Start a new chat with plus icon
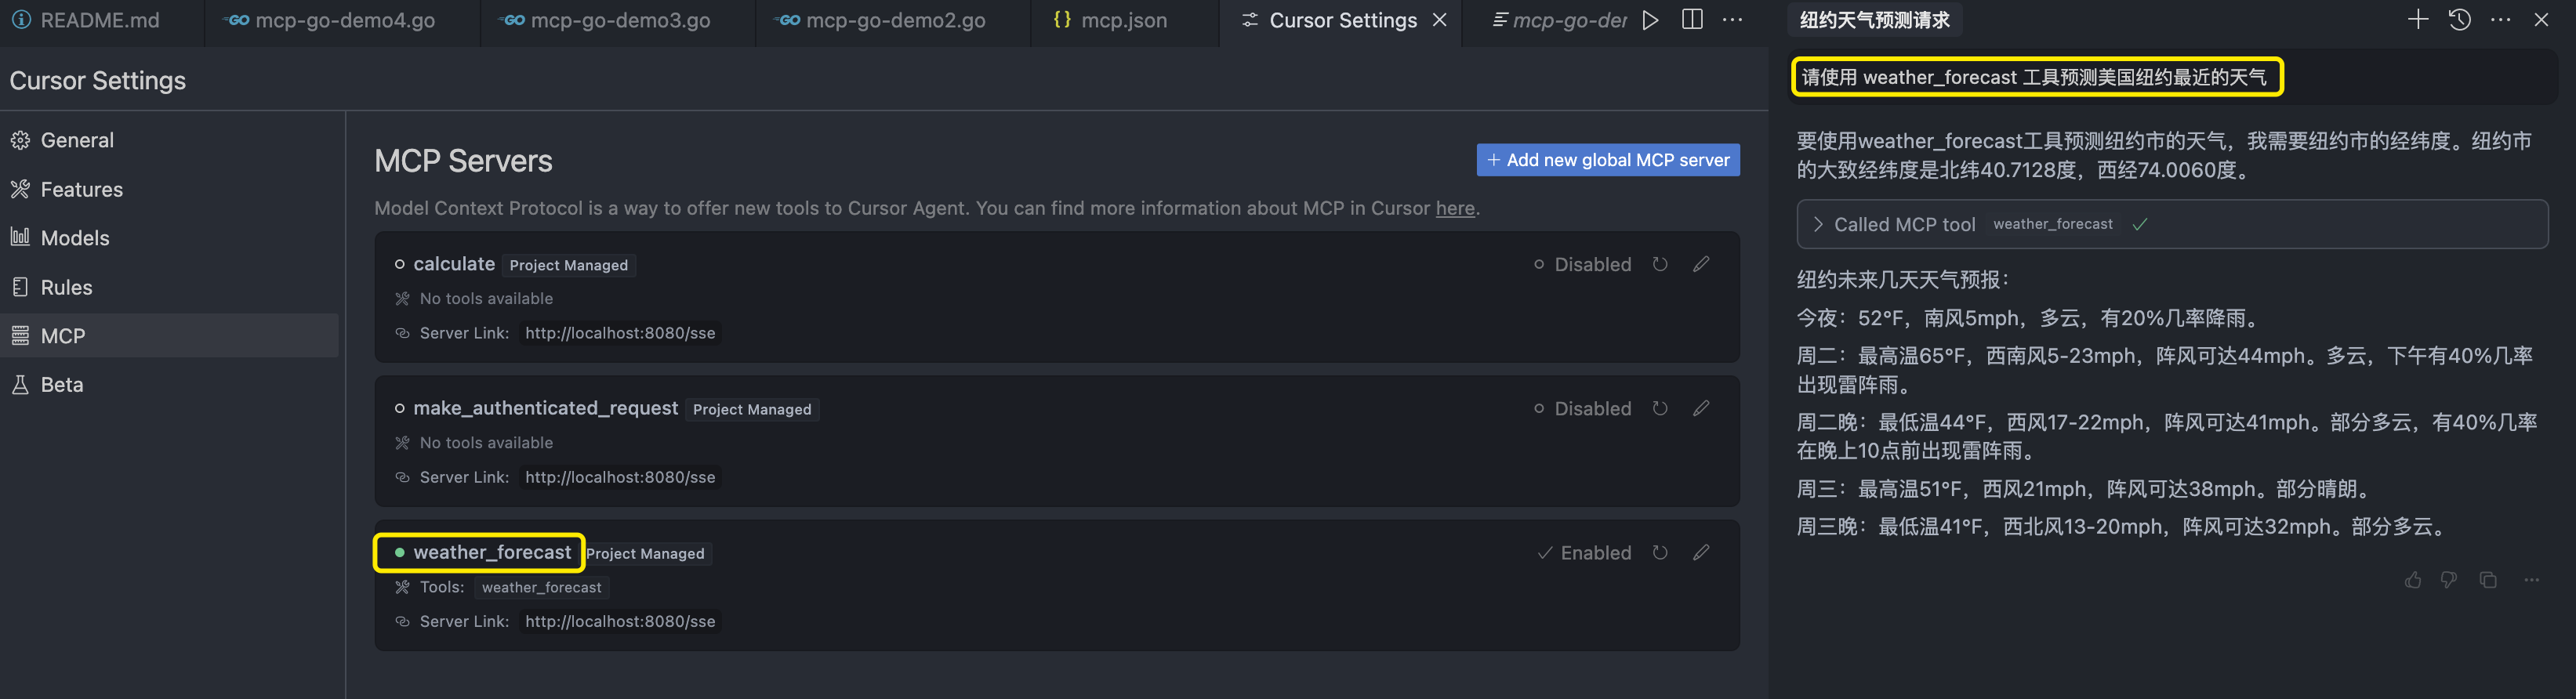The height and width of the screenshot is (699, 2576). (2417, 20)
